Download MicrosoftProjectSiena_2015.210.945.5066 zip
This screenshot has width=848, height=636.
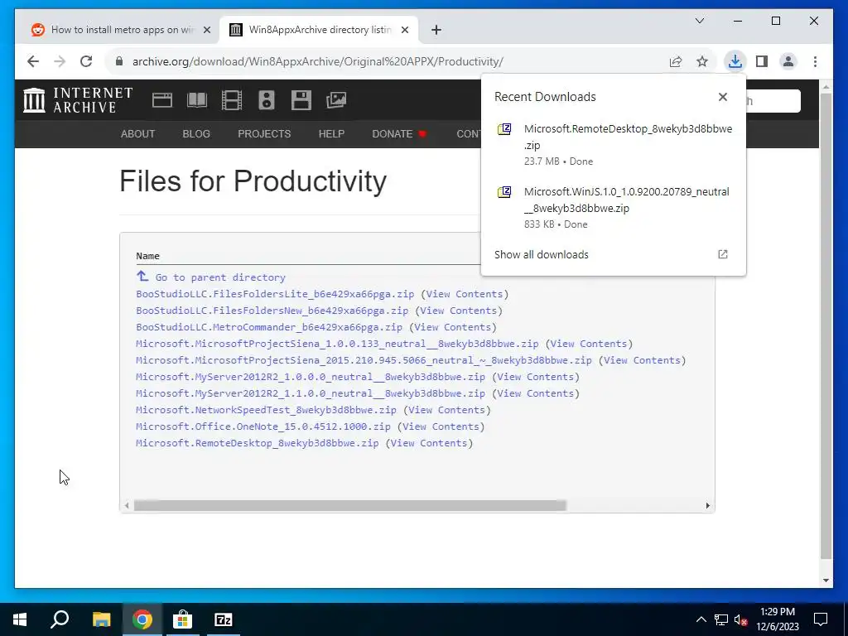point(364,360)
